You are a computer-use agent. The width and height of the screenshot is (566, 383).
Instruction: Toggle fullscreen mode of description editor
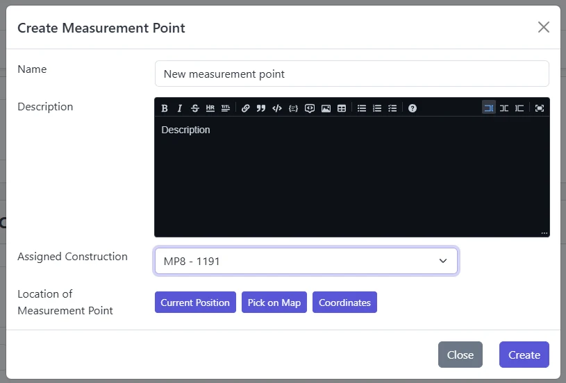[540, 108]
